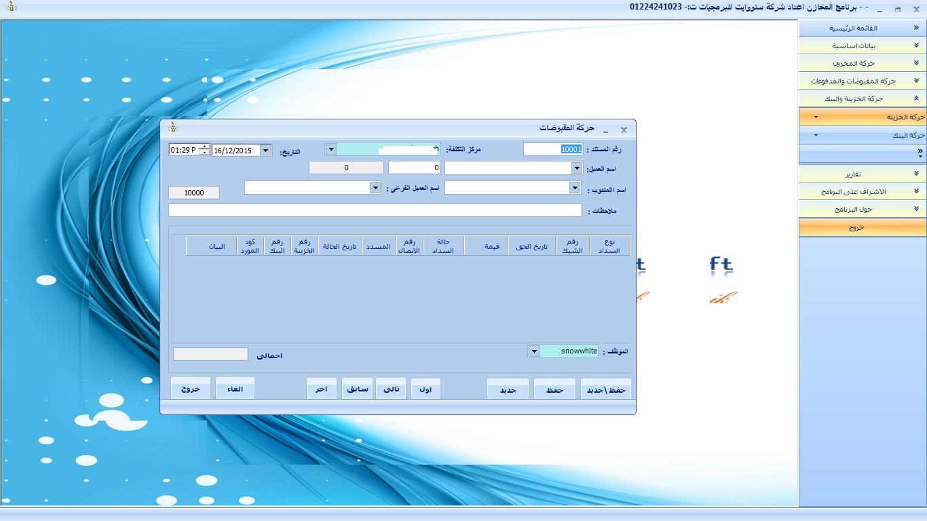The height and width of the screenshot is (521, 927).
Task: Expand the بيانات اساسية sidebar section
Action: click(x=863, y=46)
